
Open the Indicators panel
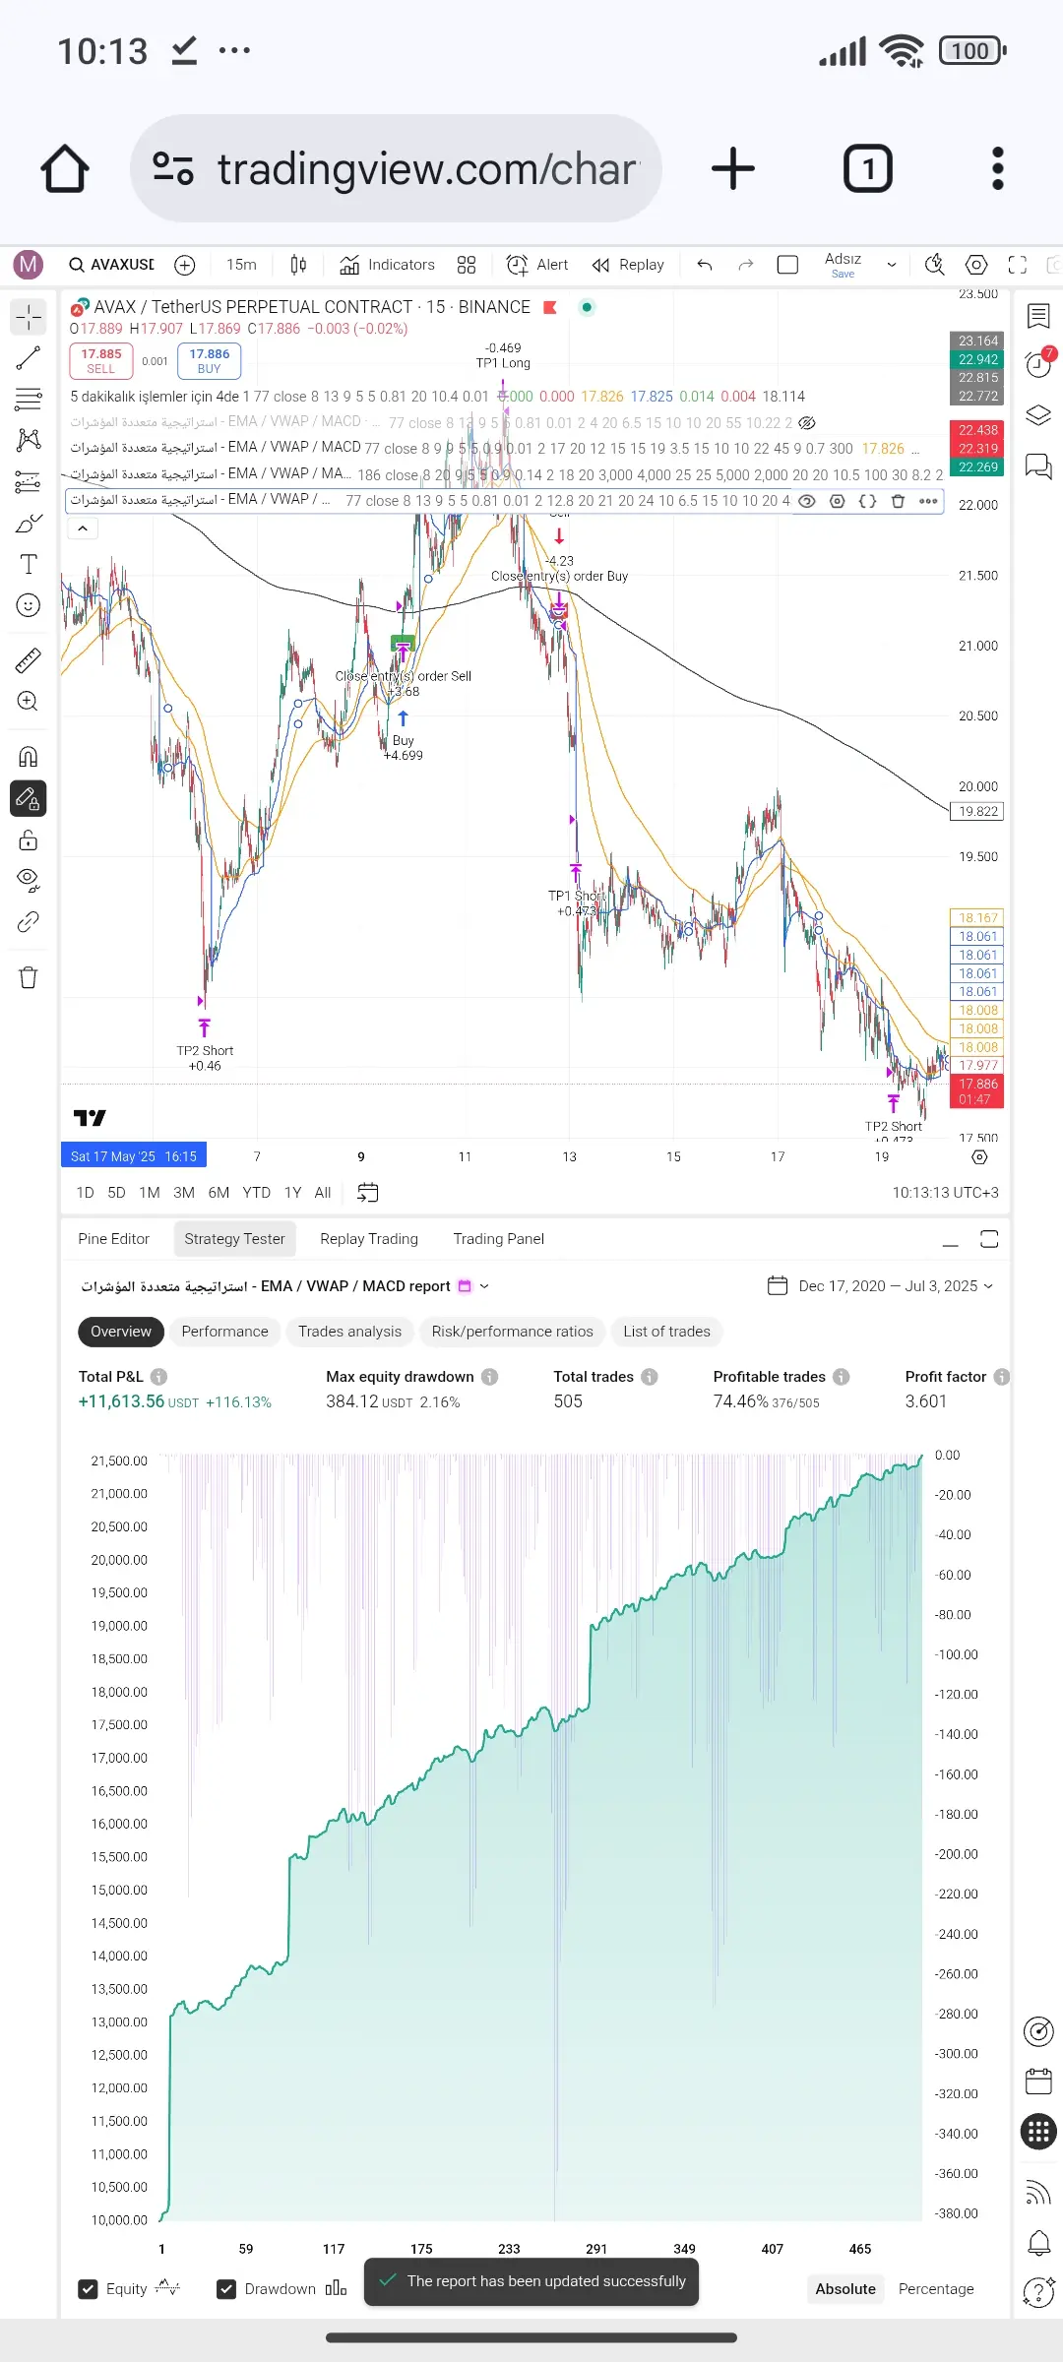(387, 265)
